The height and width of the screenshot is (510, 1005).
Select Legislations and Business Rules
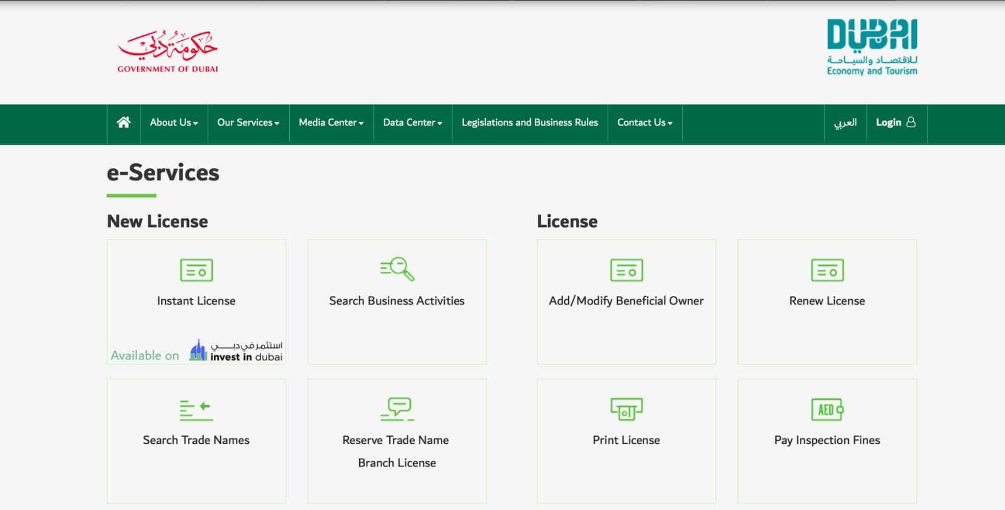(530, 122)
